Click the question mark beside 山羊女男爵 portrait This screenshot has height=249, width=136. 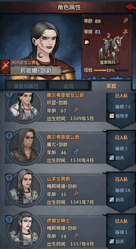click(x=9, y=178)
